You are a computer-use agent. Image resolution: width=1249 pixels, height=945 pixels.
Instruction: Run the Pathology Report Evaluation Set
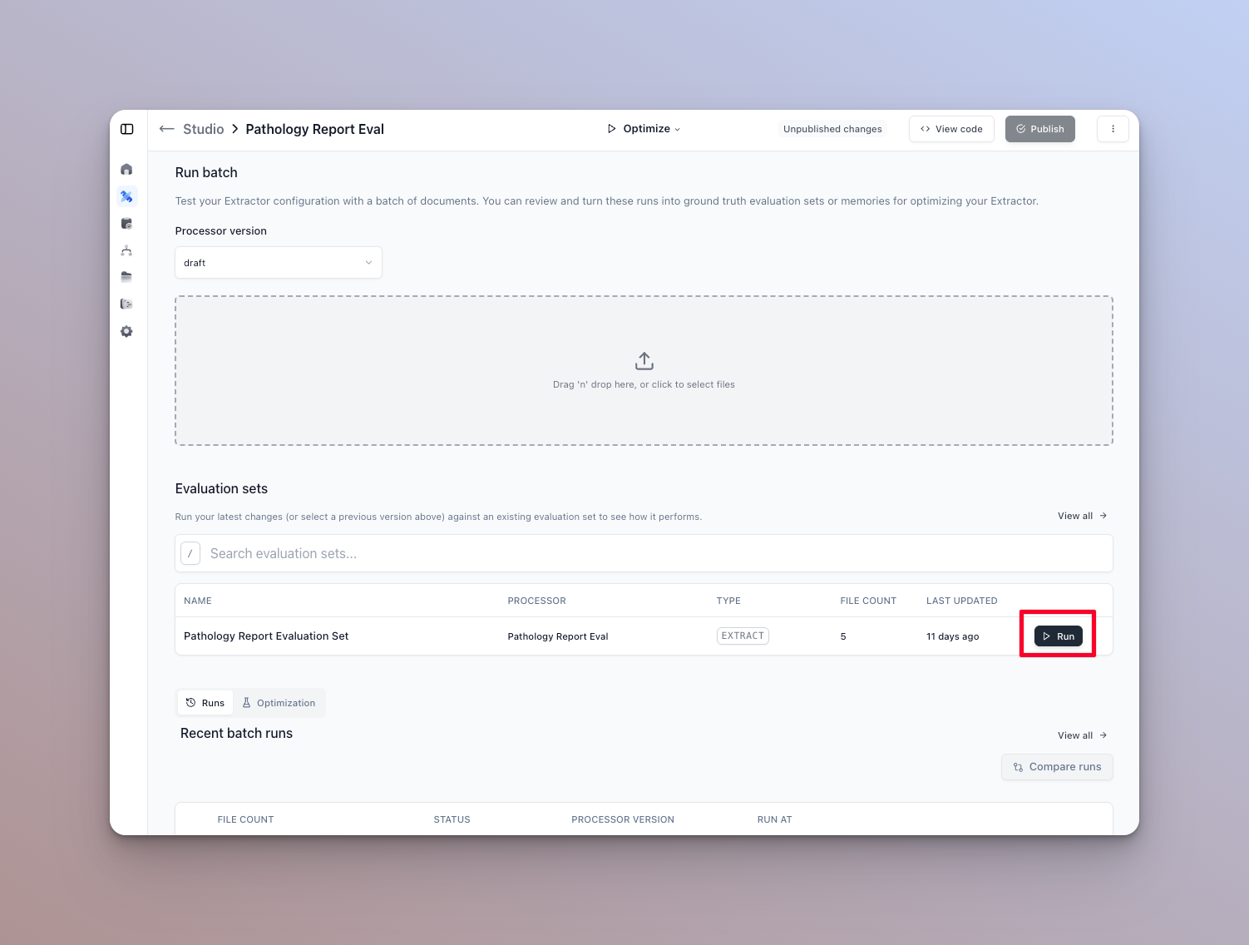tap(1058, 636)
